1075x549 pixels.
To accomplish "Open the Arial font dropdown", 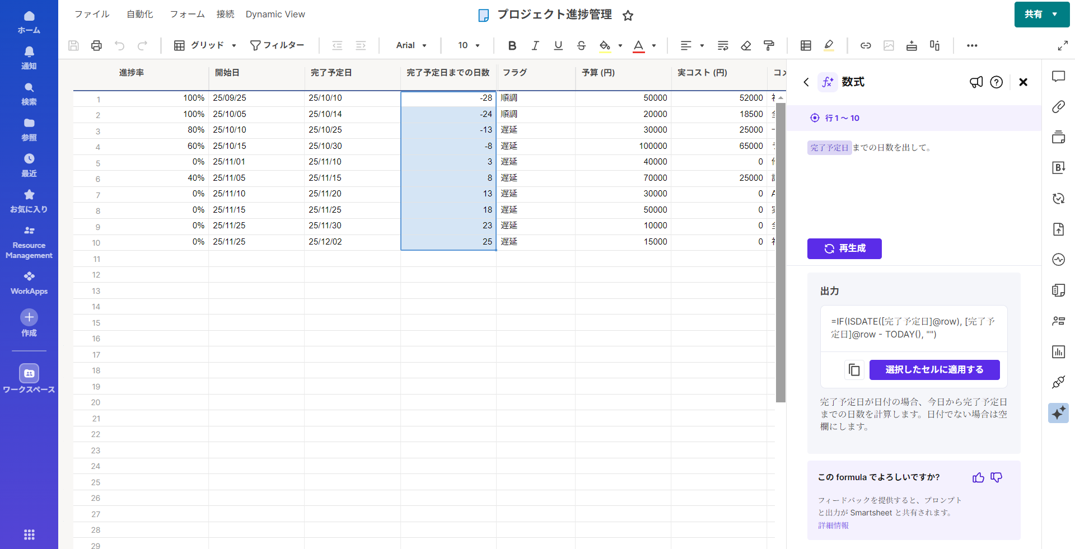I will click(x=411, y=46).
